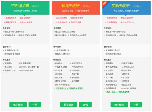The width and height of the screenshot is (152, 112).
Task: Select the 特色通关班 title heading
Action: (20, 6)
